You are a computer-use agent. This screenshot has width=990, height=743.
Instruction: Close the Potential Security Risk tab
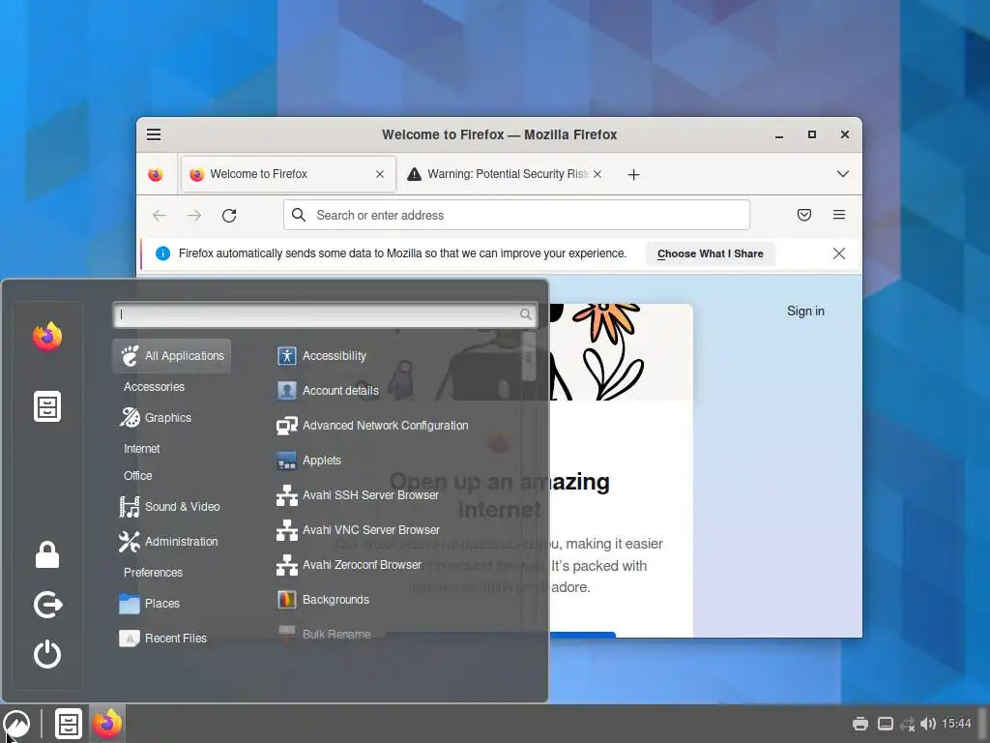coord(597,174)
